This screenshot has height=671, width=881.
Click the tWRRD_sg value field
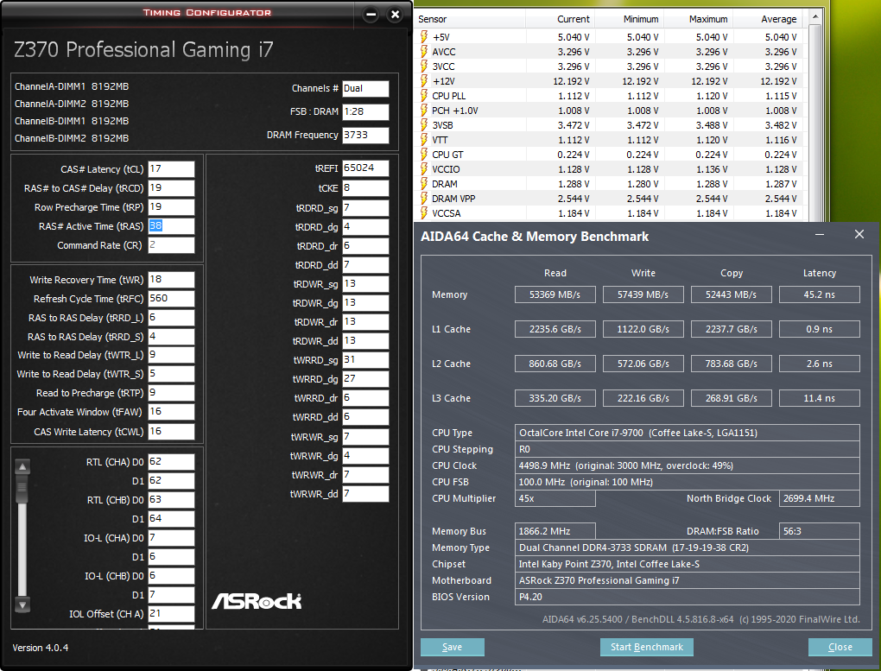click(365, 359)
